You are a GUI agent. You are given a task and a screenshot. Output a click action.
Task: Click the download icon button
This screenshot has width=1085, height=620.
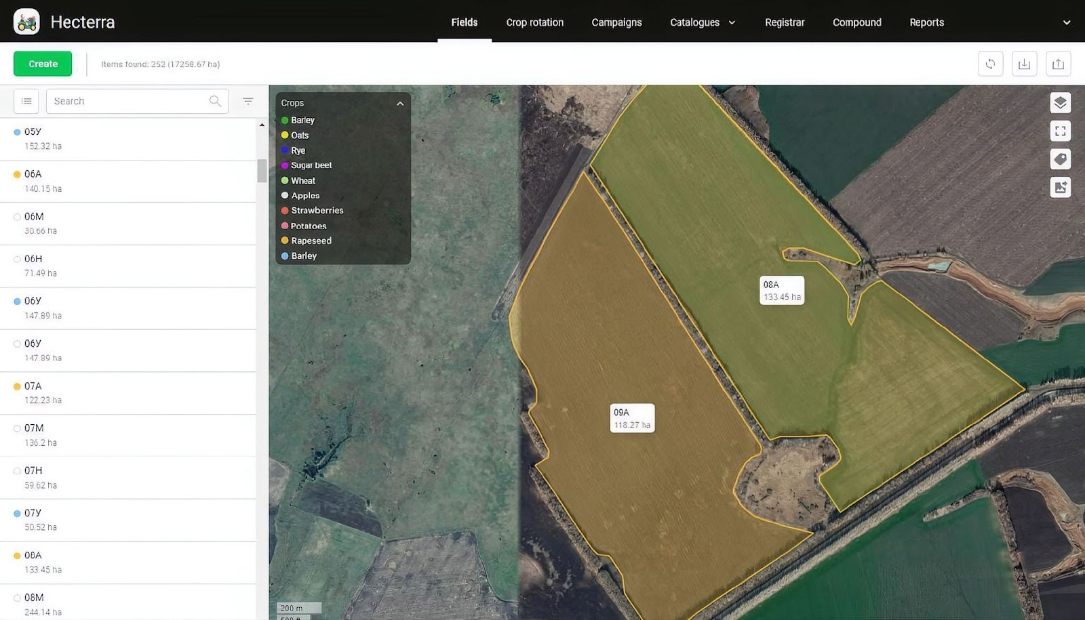1024,64
